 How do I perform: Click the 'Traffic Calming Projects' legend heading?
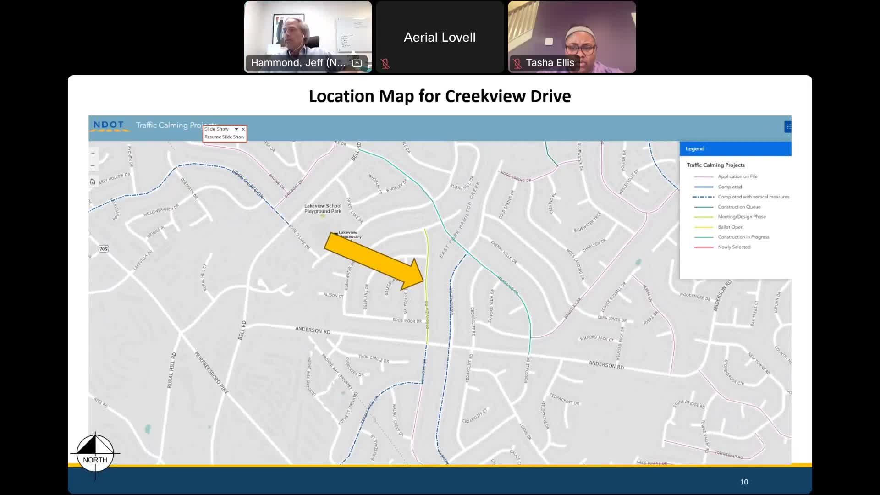tap(716, 165)
